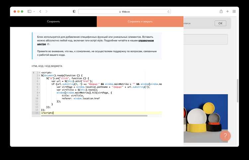Click the Safari sidebar toggle icon
The width and height of the screenshot is (249, 160).
[x=29, y=11]
